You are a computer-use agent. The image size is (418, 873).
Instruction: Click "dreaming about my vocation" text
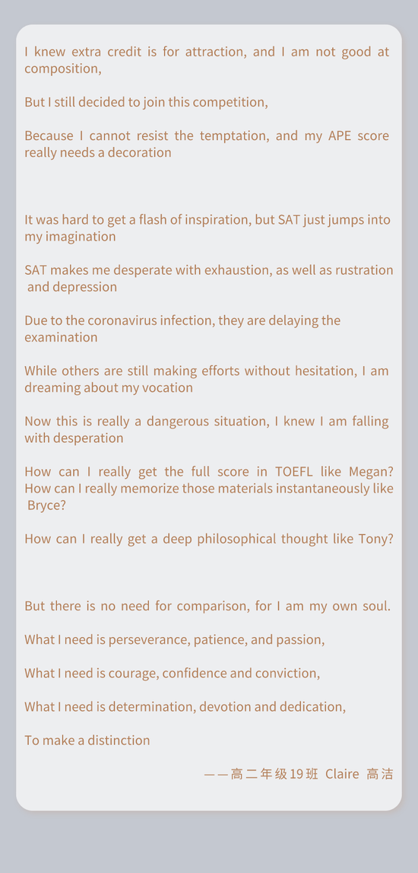coord(109,388)
